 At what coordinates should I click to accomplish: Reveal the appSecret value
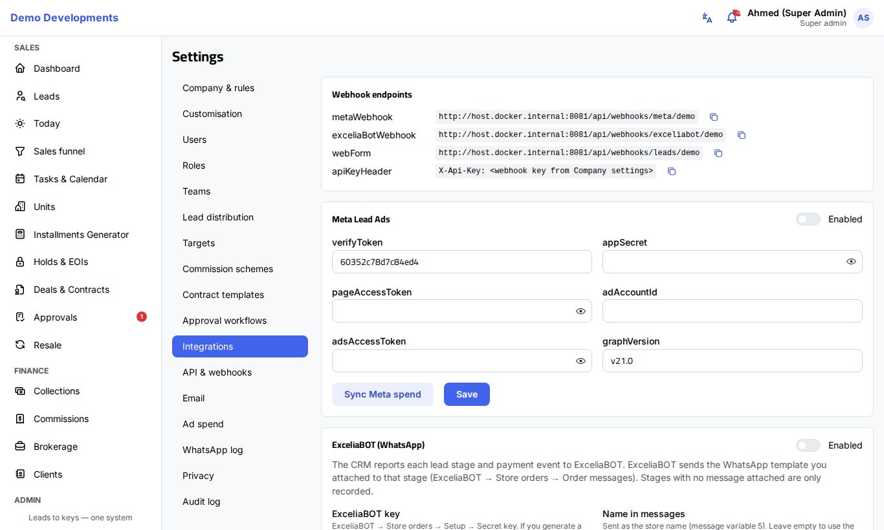coord(851,262)
